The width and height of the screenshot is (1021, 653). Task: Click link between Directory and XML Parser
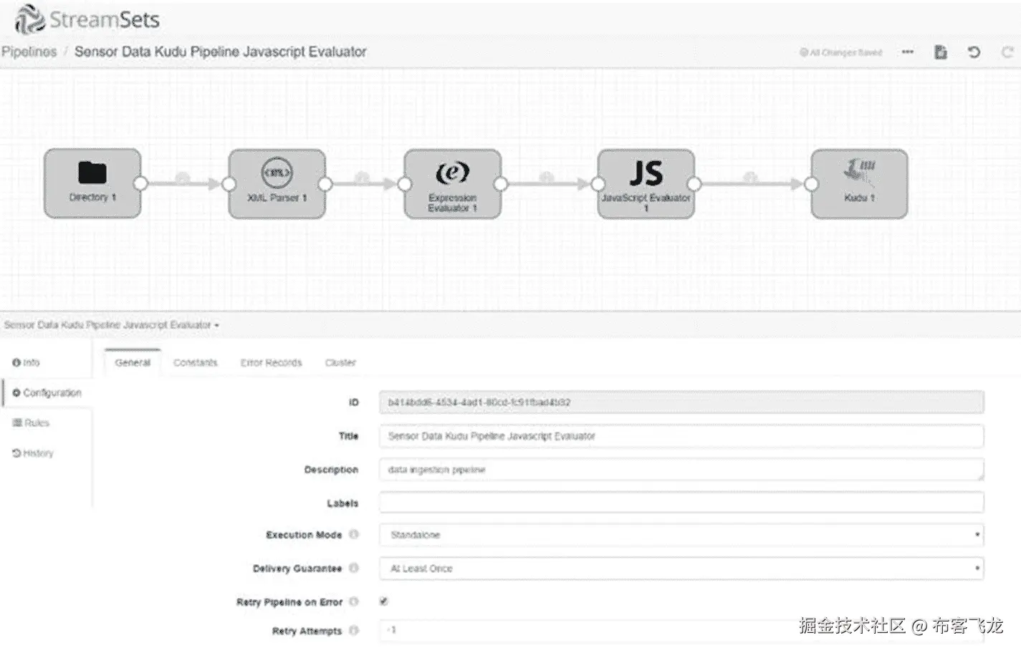tap(183, 183)
